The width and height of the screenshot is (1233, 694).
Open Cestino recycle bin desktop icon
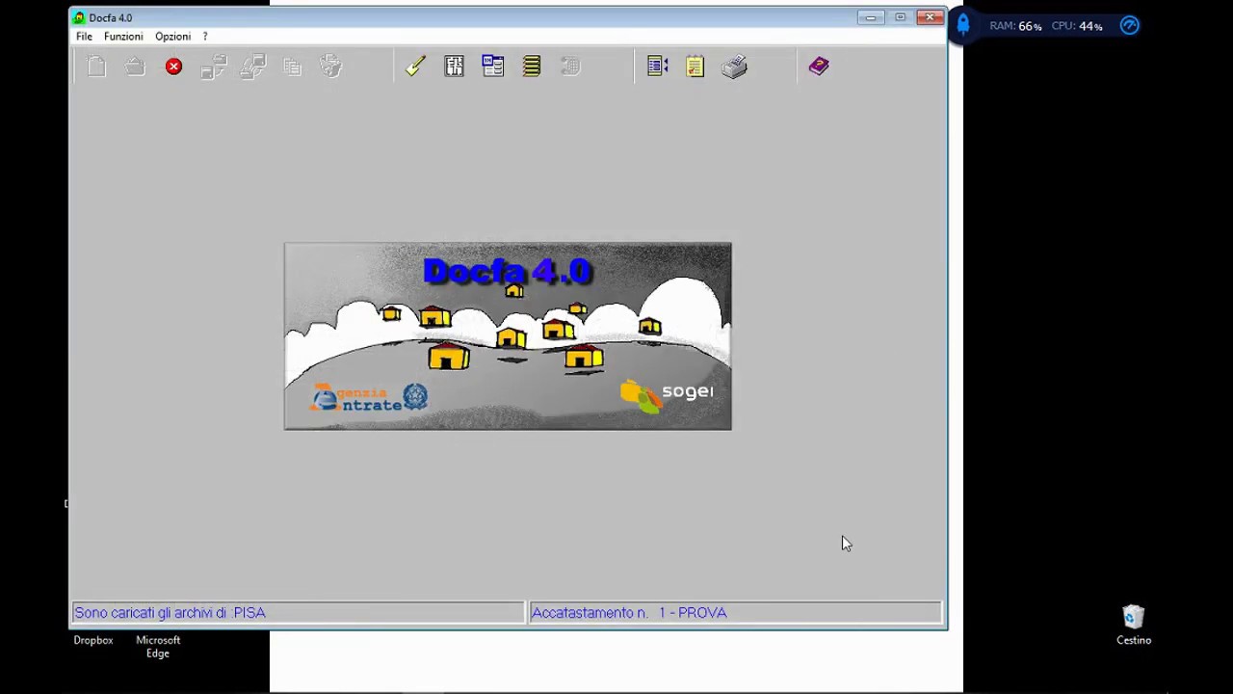tap(1134, 625)
